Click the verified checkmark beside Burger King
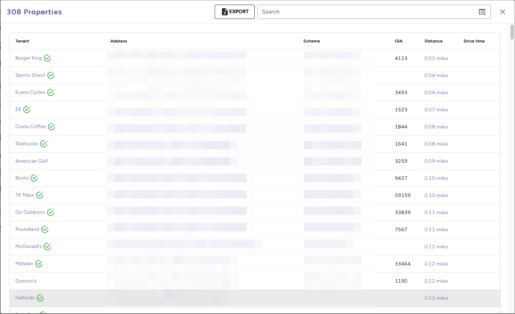 click(47, 58)
